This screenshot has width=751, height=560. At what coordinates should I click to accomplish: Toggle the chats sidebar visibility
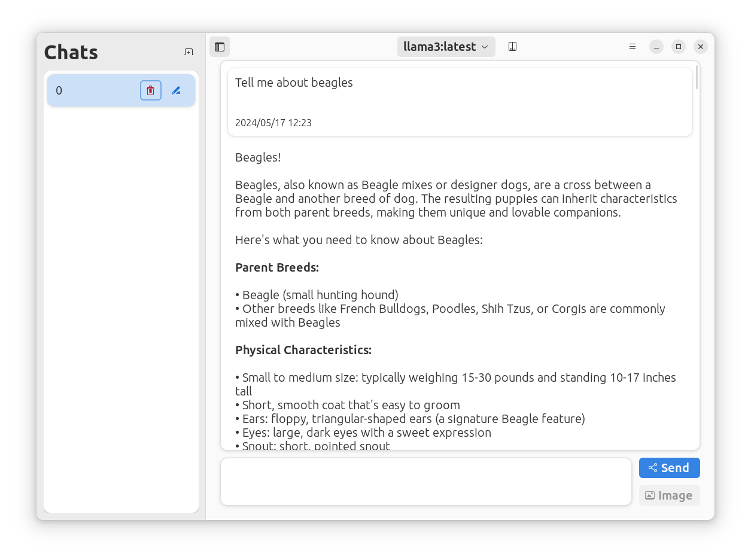tap(220, 47)
